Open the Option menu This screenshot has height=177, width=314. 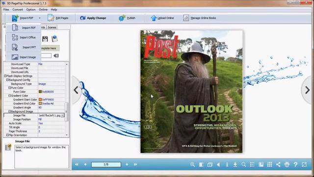coord(30,10)
